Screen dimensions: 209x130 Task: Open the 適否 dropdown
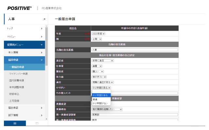tap(103, 82)
